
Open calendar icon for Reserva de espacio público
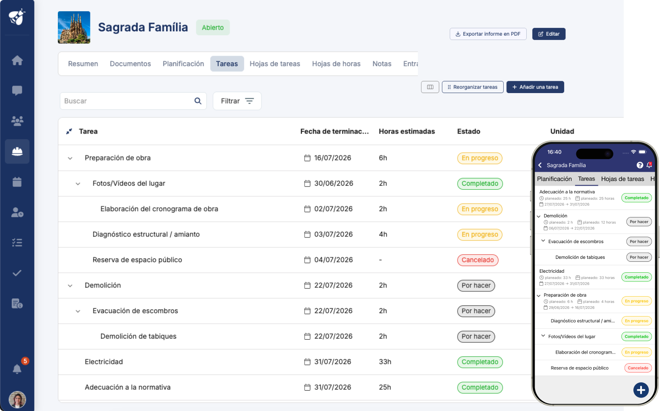pyautogui.click(x=307, y=260)
